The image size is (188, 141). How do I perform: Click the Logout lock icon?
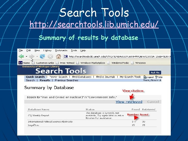(145, 77)
